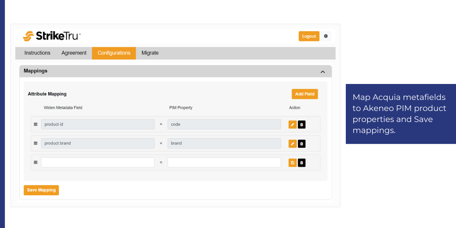This screenshot has height=228, width=456.
Task: Click the 'product id' metadata field
Action: [x=98, y=124]
